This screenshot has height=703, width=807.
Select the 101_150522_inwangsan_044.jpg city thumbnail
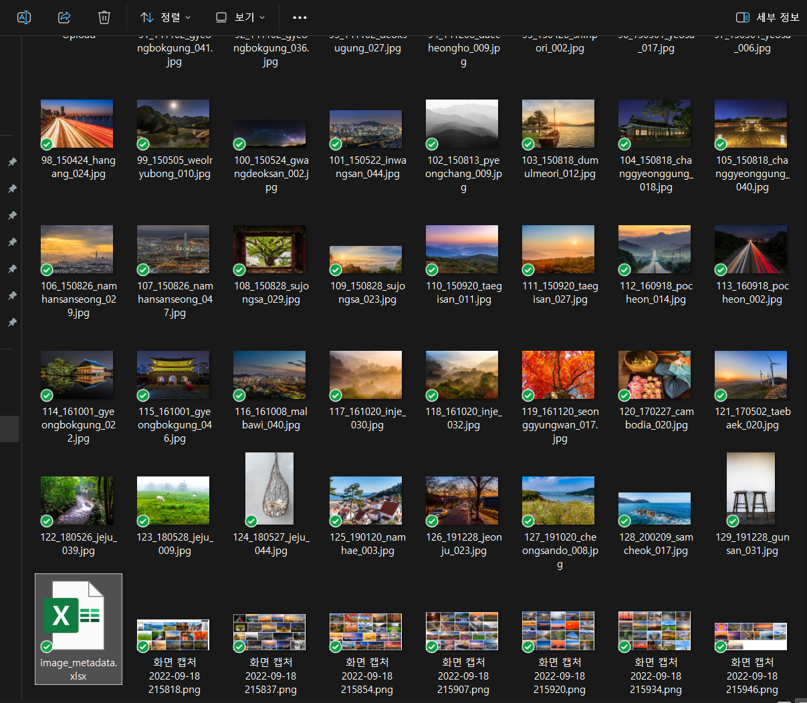click(x=366, y=129)
